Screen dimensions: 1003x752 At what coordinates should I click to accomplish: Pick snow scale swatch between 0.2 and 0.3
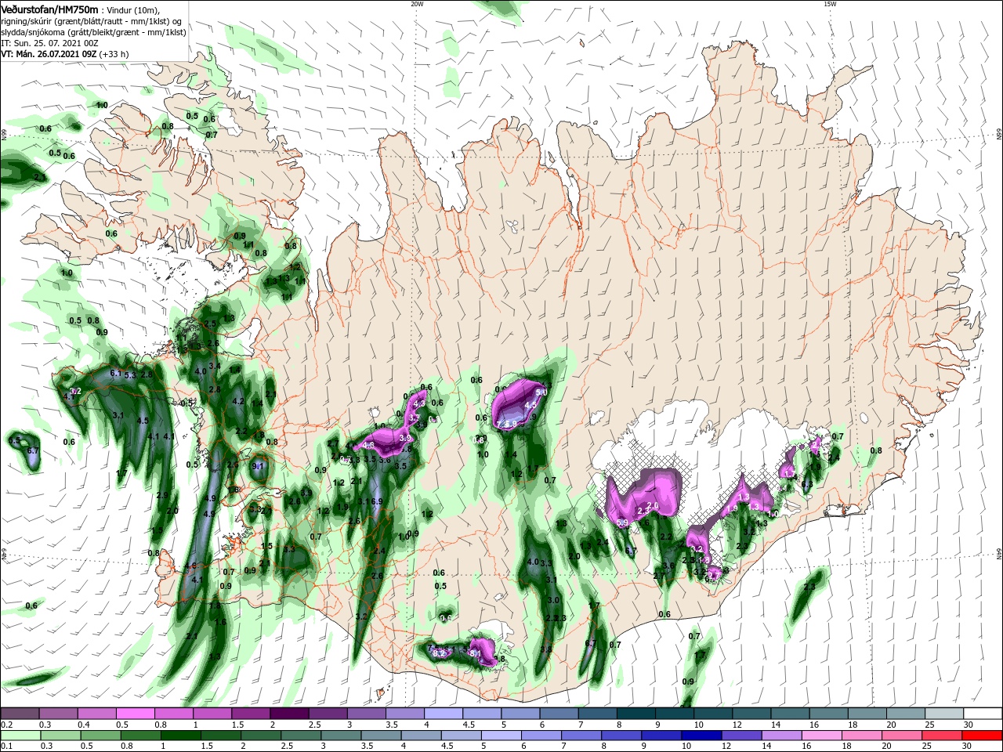(x=20, y=714)
